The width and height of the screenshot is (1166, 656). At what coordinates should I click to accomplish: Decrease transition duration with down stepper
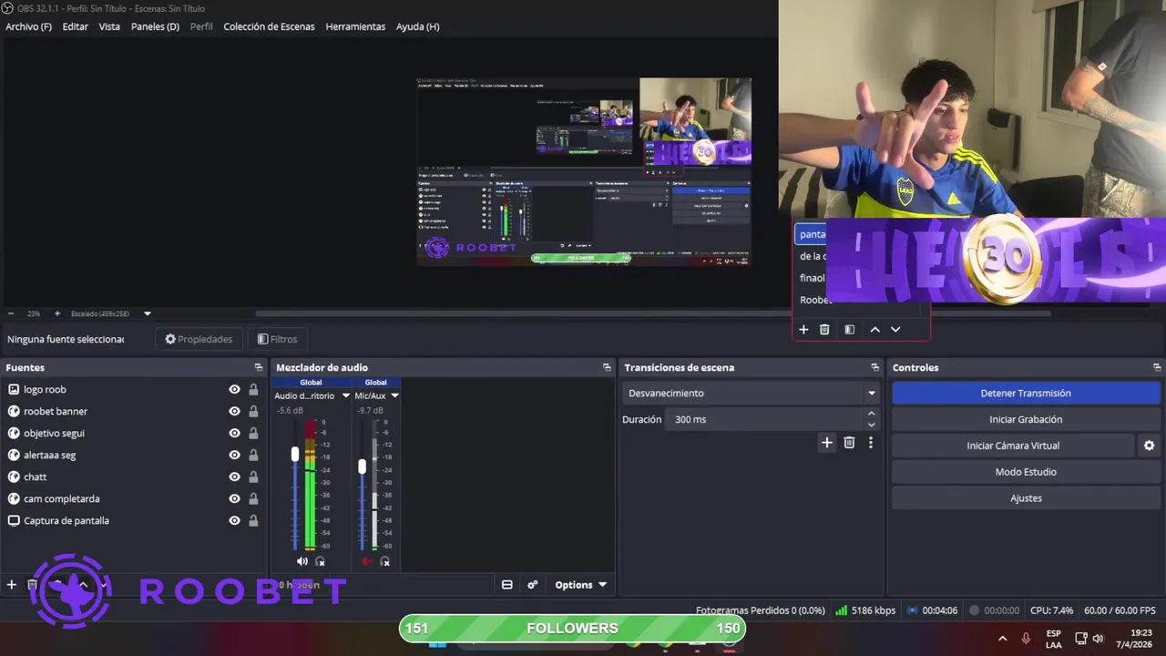click(x=871, y=425)
